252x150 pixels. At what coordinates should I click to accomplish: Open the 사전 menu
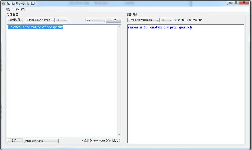8,9
